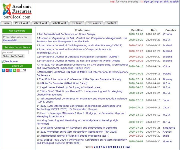Image resolution: width=180 pixels, height=150 pixels.
Task: Open the 2021Event tab
Action: point(59,23)
